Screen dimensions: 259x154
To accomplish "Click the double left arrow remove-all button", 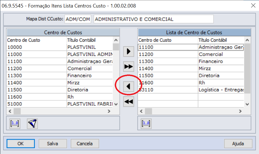I will 128,102.
